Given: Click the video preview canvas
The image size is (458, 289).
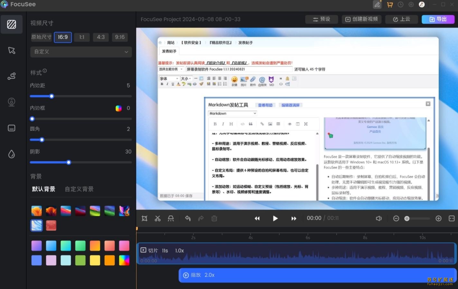Looking at the screenshot, I should click(x=297, y=119).
